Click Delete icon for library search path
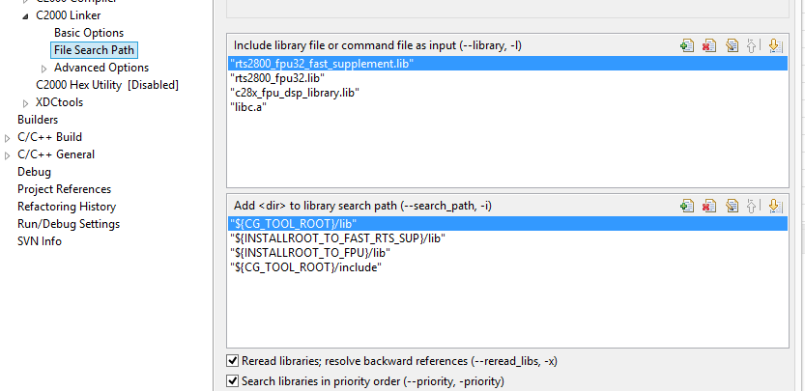Image resolution: width=805 pixels, height=391 pixels. coord(709,206)
